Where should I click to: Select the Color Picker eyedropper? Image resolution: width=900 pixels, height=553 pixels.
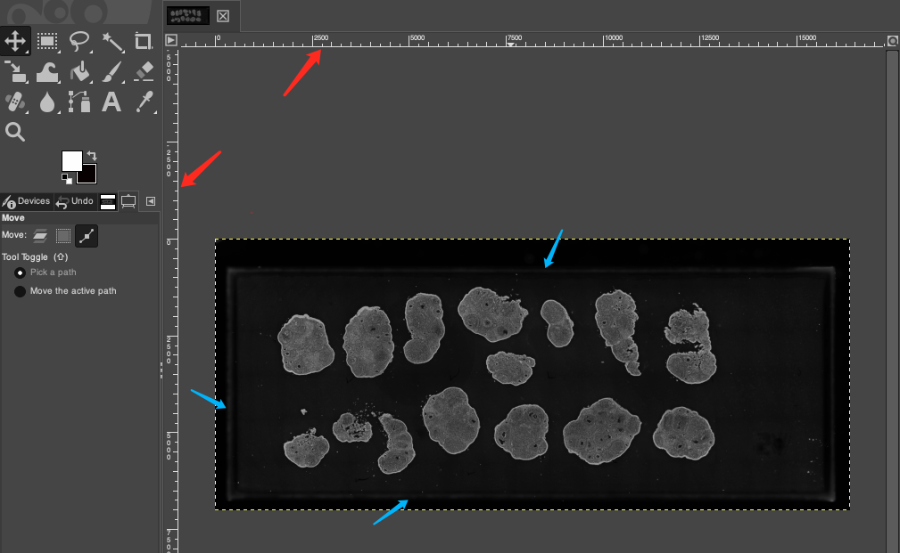(x=143, y=102)
